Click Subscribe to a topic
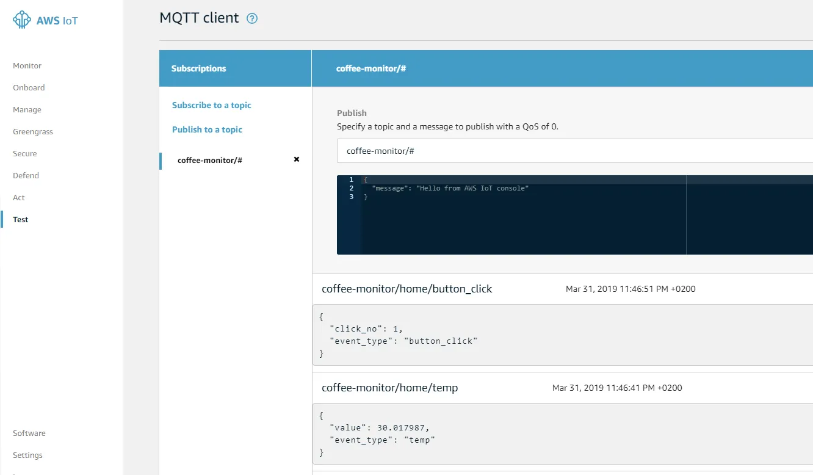 pyautogui.click(x=211, y=105)
